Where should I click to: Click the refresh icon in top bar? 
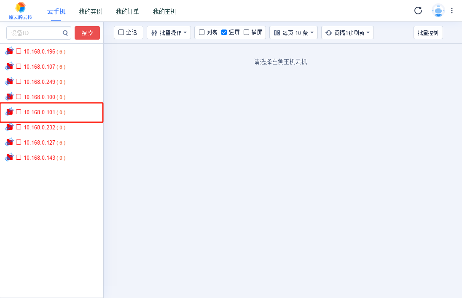tap(418, 11)
